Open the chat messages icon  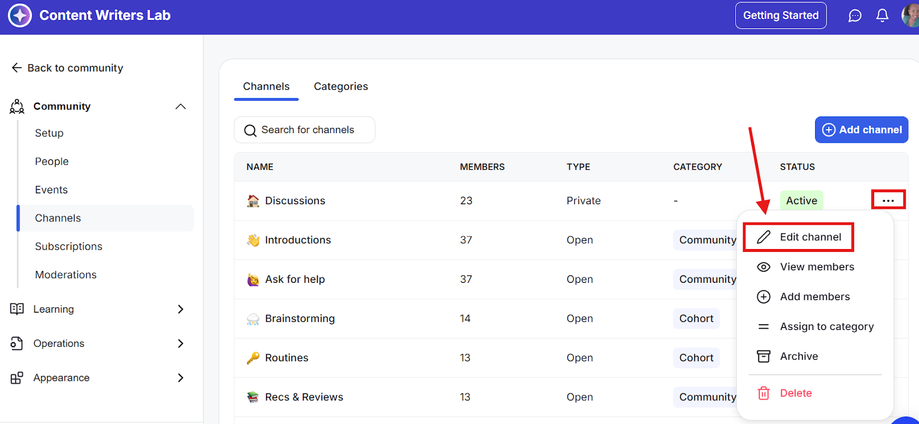pos(855,15)
